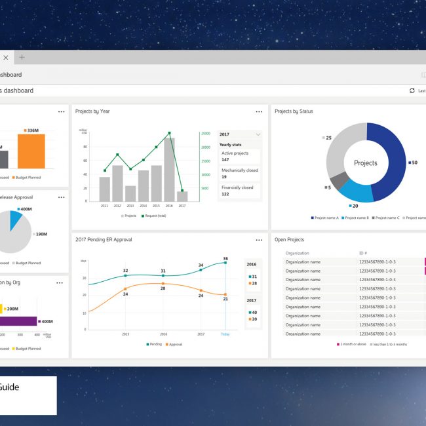Viewport: 426px width, 426px height.
Task: Click the first Organization name table row
Action: click(303, 262)
